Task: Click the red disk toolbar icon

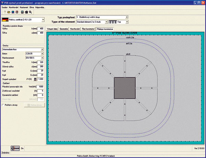Action: tap(16, 12)
